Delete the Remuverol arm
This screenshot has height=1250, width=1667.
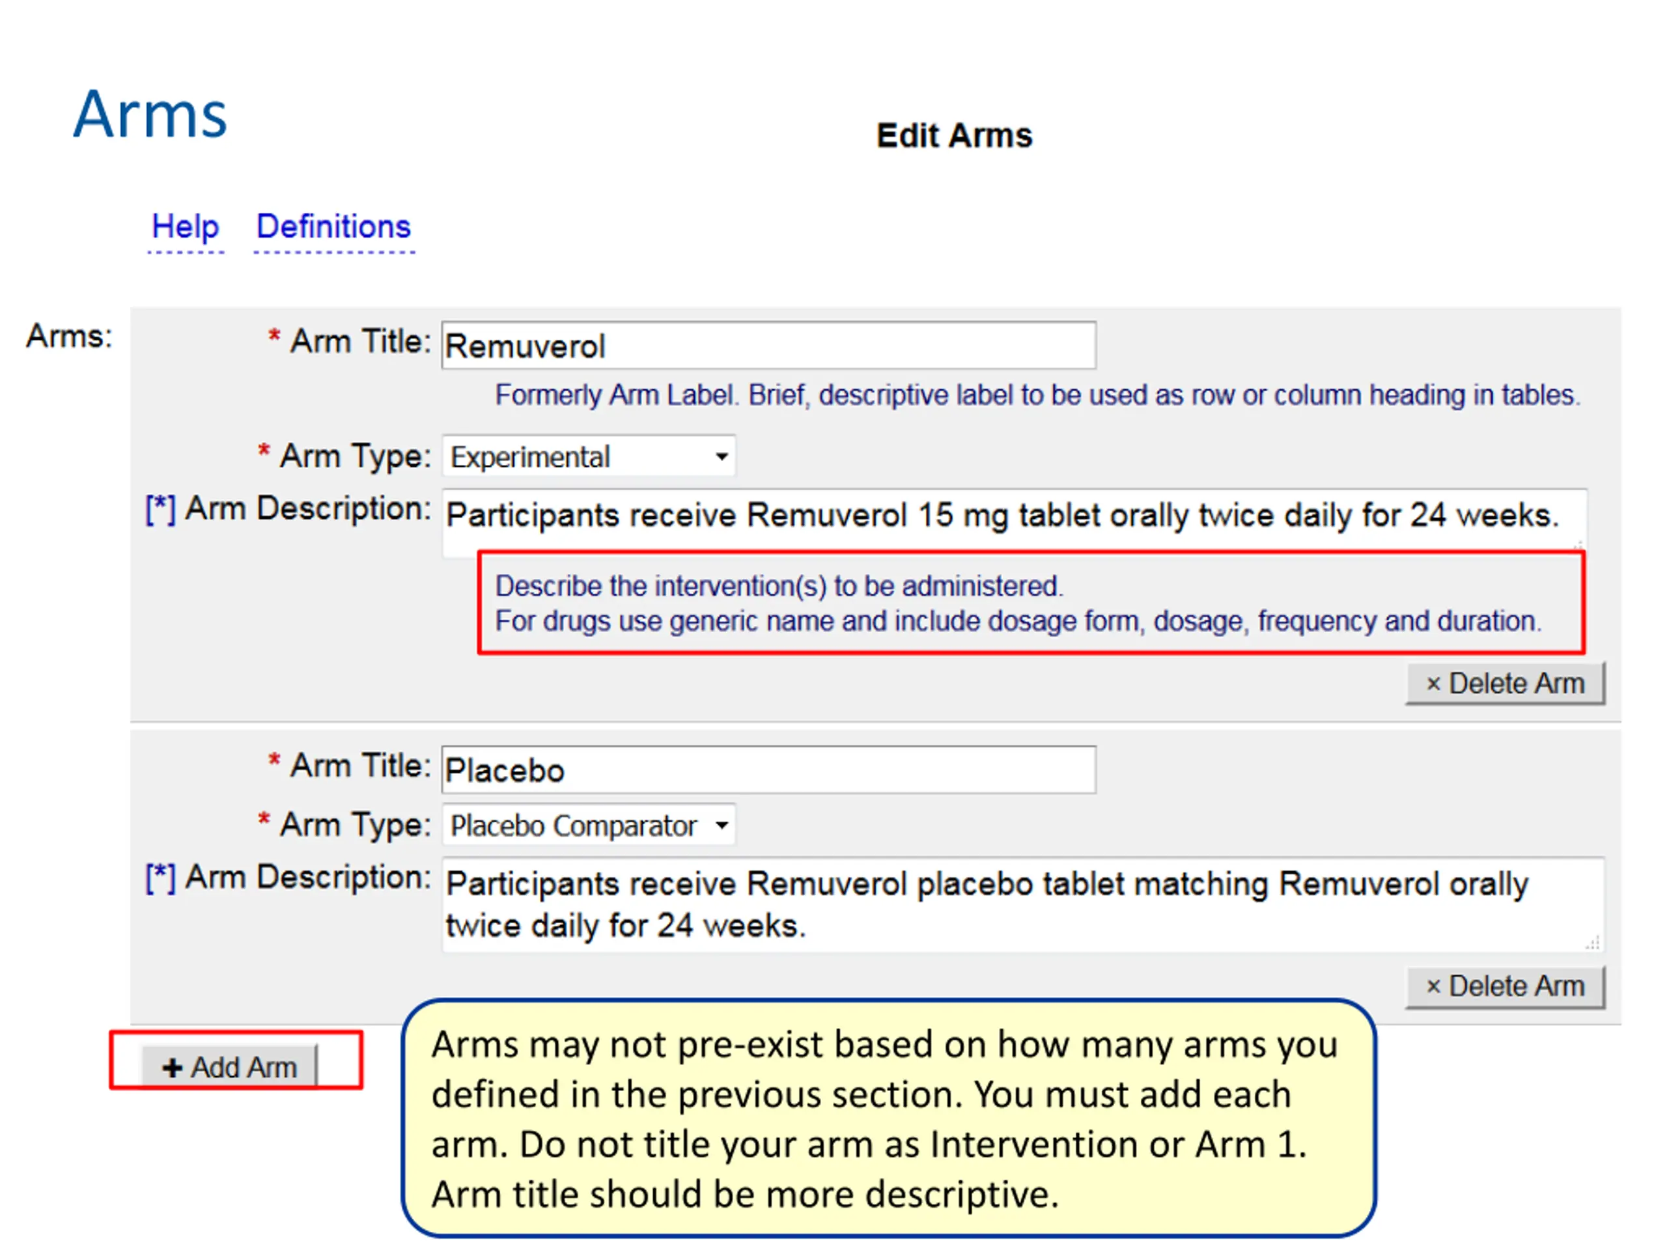coord(1505,684)
